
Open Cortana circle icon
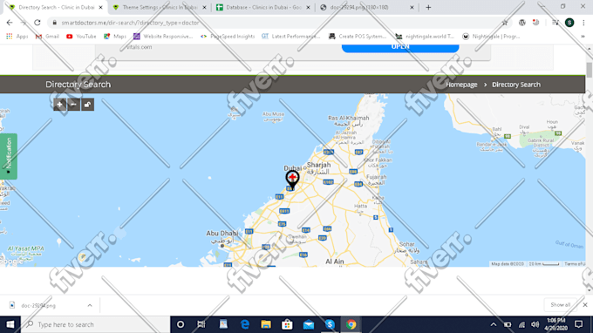click(181, 324)
